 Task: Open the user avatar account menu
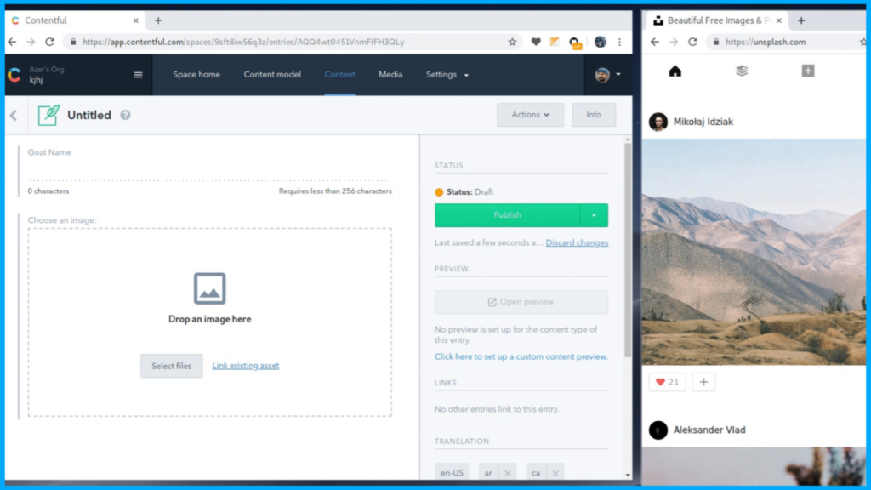coord(607,75)
